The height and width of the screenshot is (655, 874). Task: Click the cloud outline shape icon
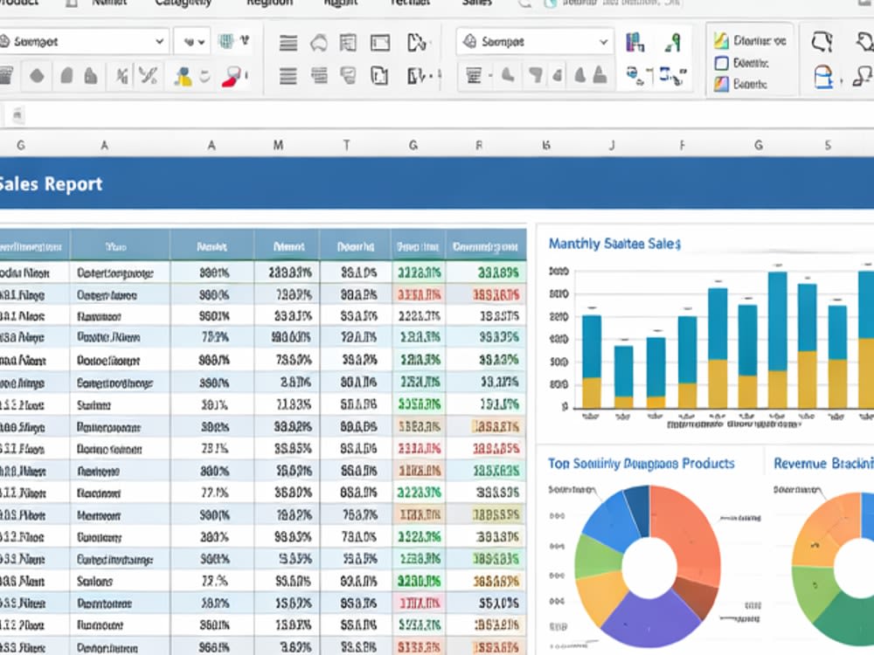tap(319, 42)
